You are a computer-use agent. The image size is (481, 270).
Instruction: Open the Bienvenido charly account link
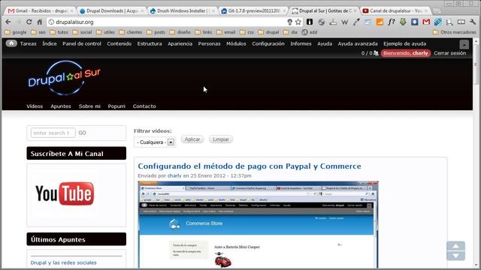[x=406, y=53]
